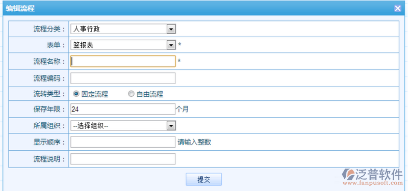This screenshot has width=408, height=191.
Task: Click the --选择组织-- placeholder text
Action: pyautogui.click(x=91, y=126)
